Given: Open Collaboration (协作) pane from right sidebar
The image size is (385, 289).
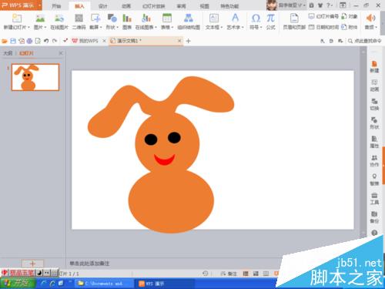Looking at the screenshot, I should point(374,161).
